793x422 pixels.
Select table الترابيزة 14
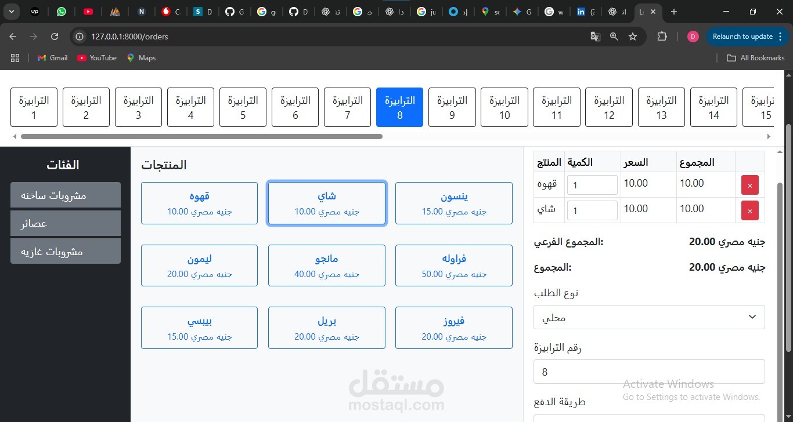pyautogui.click(x=713, y=107)
